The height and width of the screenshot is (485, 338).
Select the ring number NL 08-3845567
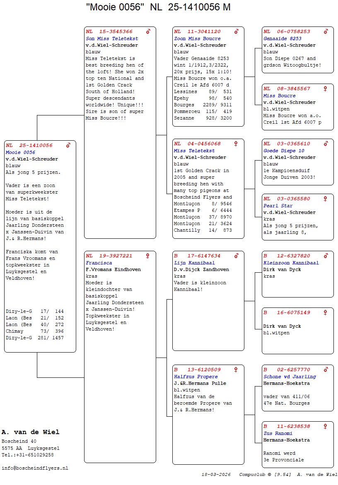pyautogui.click(x=287, y=89)
